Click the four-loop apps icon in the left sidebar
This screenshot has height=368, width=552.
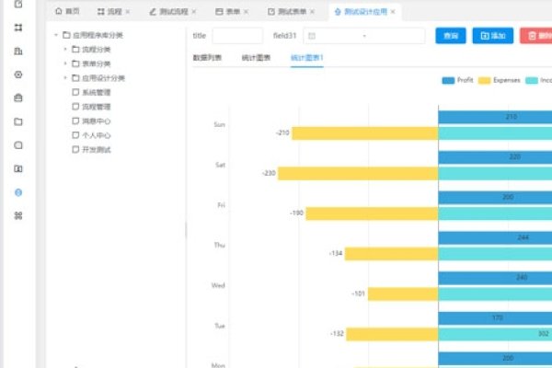point(18,215)
